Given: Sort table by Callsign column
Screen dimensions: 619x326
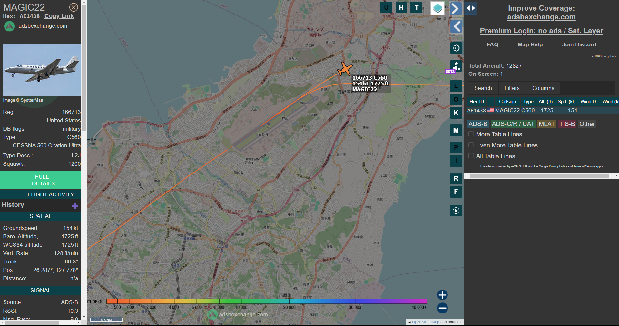Looking at the screenshot, I should 507,102.
